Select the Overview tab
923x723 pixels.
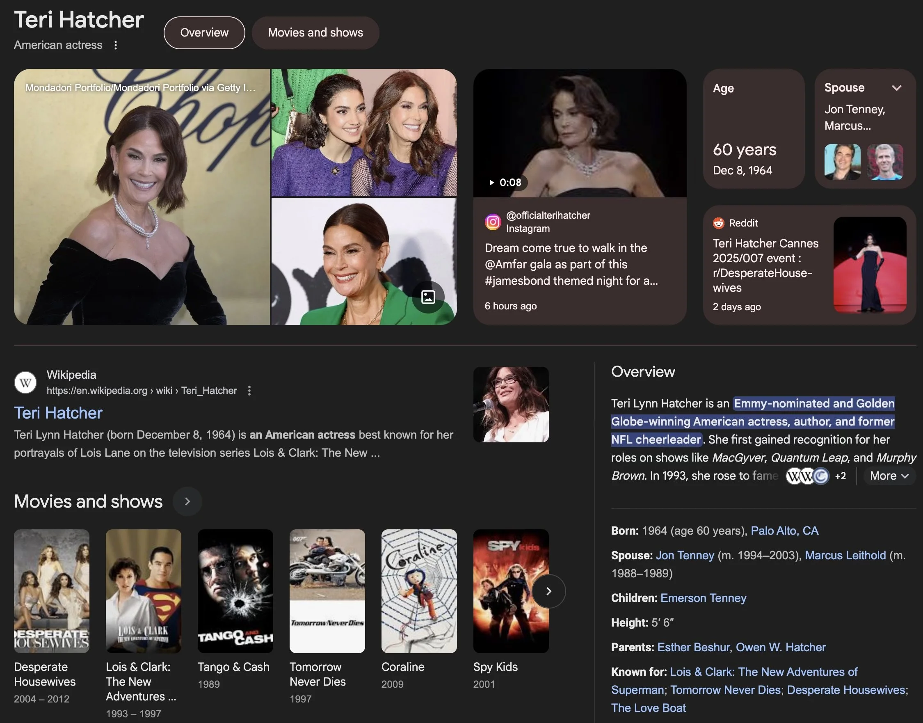[204, 32]
